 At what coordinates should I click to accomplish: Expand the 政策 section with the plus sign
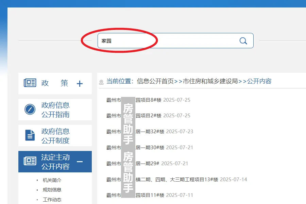click(80, 83)
